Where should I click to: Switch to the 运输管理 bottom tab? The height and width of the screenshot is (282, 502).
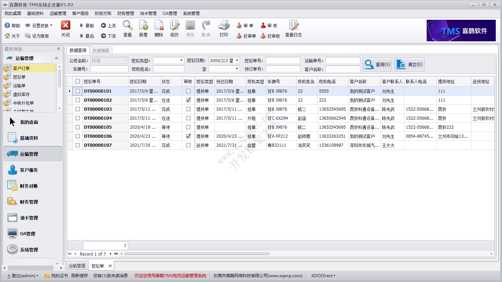[77, 266]
